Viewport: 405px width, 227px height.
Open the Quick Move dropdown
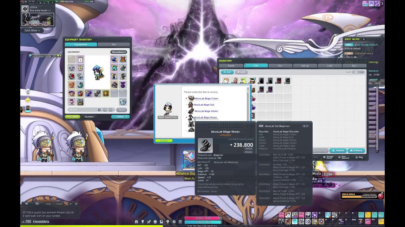pos(32,31)
